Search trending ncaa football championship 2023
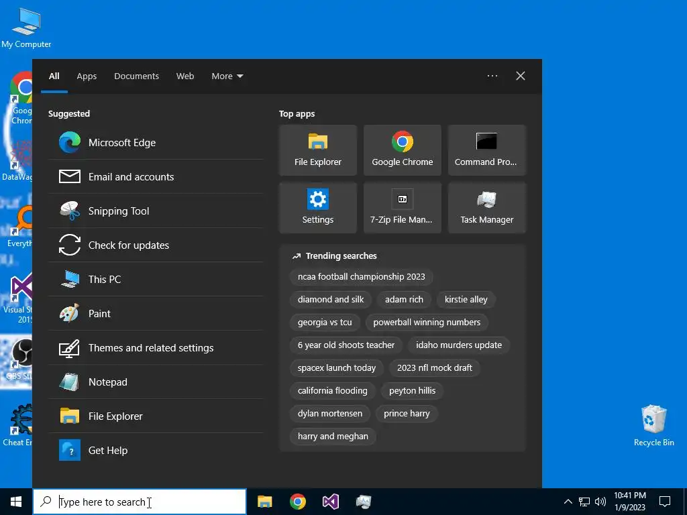Screen dimensions: 687x515 (x=362, y=277)
